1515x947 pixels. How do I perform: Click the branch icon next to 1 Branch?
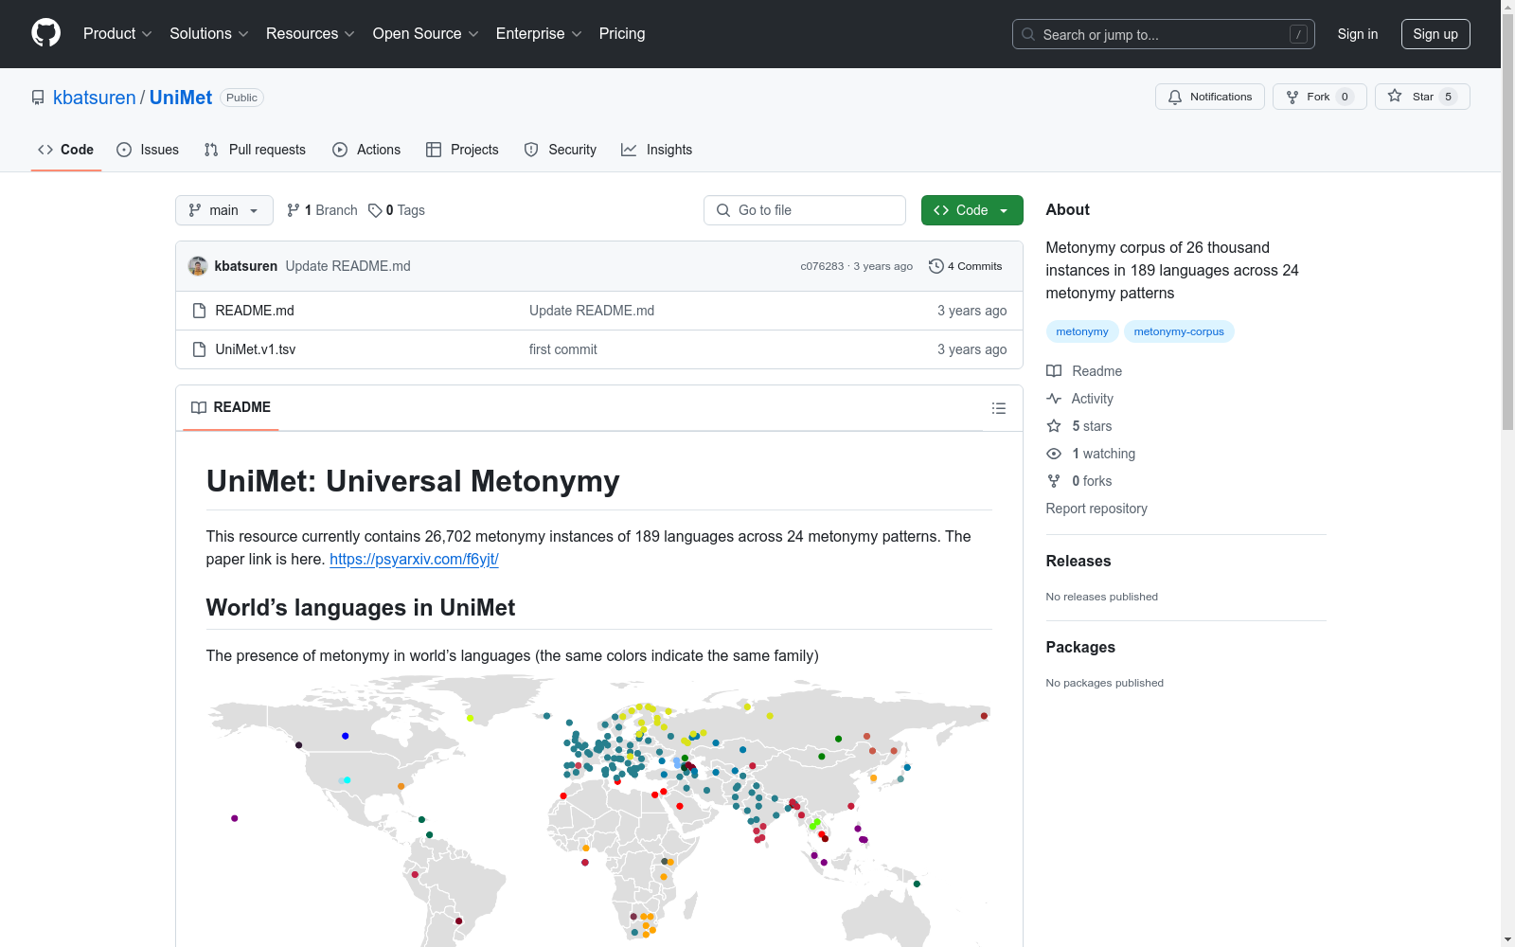[294, 210]
